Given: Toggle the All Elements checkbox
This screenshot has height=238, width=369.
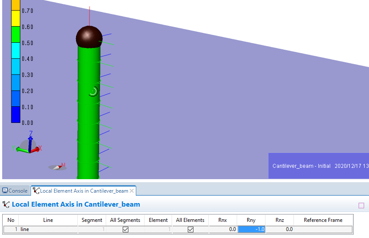Looking at the screenshot, I should point(190,229).
